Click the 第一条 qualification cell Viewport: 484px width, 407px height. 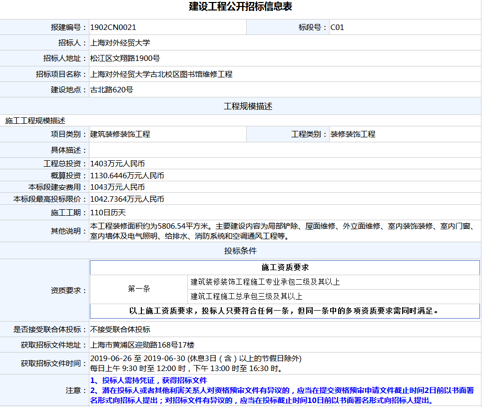139,289
